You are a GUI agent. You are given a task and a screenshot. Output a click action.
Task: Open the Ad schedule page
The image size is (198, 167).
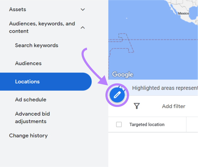pos(31,100)
